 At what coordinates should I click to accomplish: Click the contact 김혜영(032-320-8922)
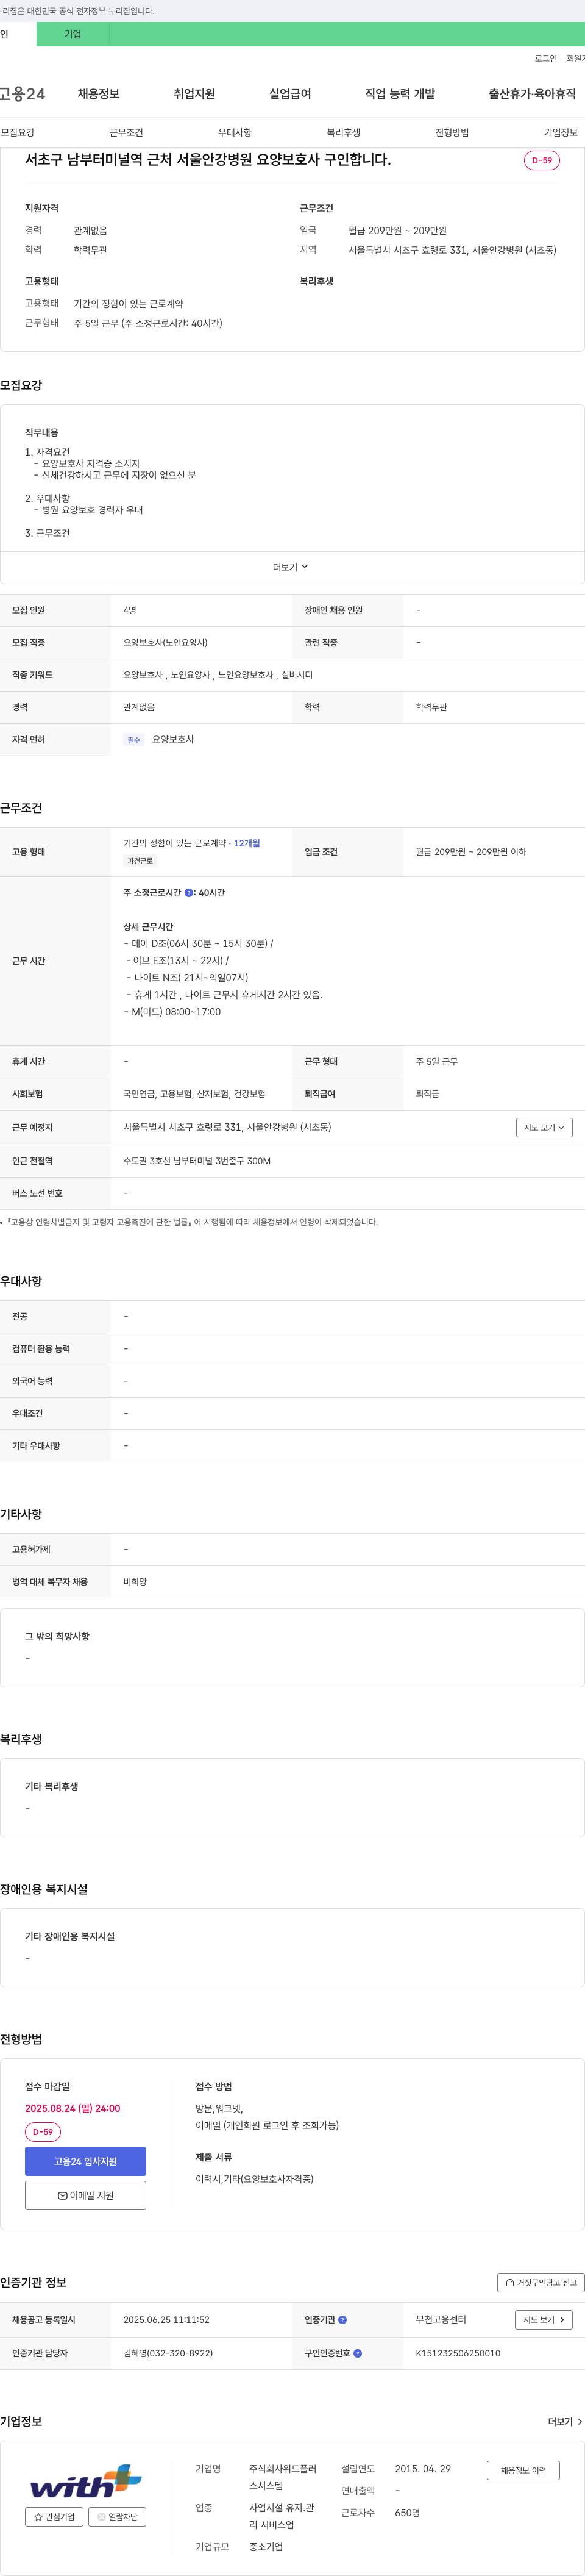tap(168, 2353)
